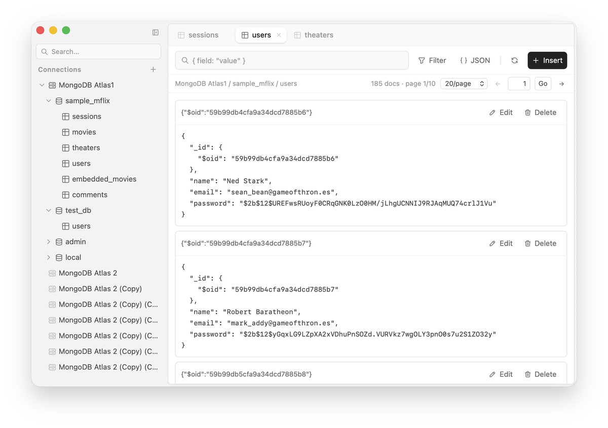Collapse the sample_mflix database
The width and height of the screenshot is (608, 428).
(49, 101)
